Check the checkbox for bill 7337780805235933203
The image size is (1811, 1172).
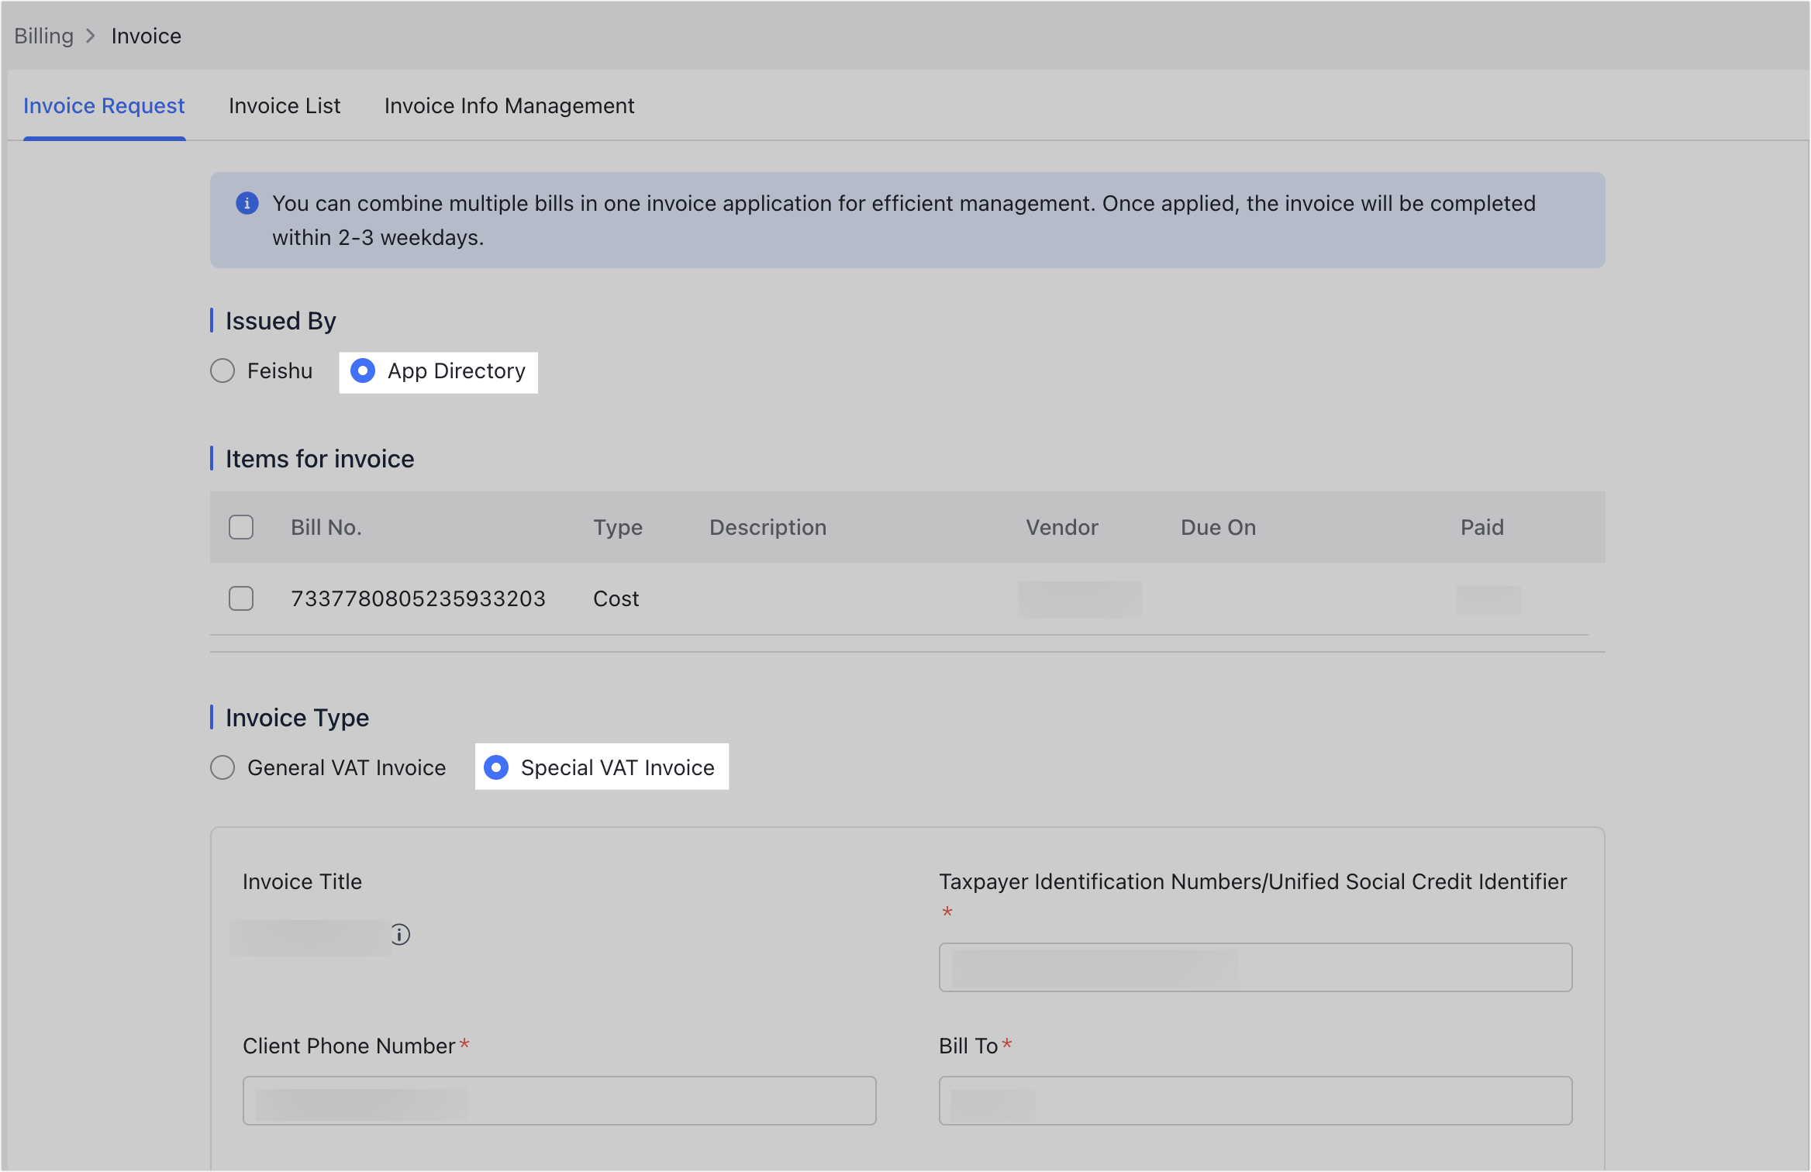(x=241, y=598)
